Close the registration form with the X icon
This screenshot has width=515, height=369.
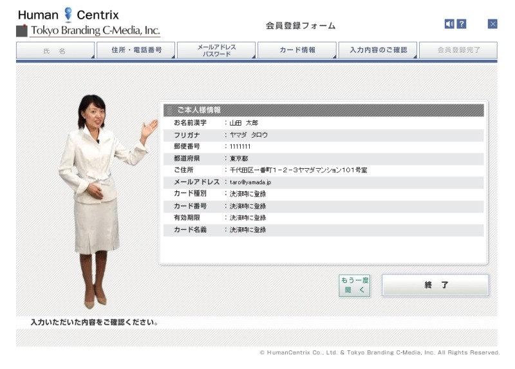tap(492, 24)
